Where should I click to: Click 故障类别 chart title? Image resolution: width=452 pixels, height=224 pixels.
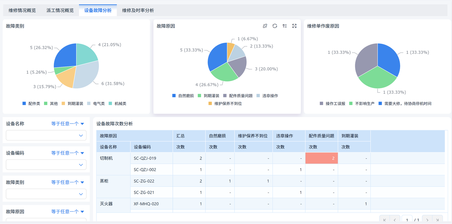[x=15, y=26]
